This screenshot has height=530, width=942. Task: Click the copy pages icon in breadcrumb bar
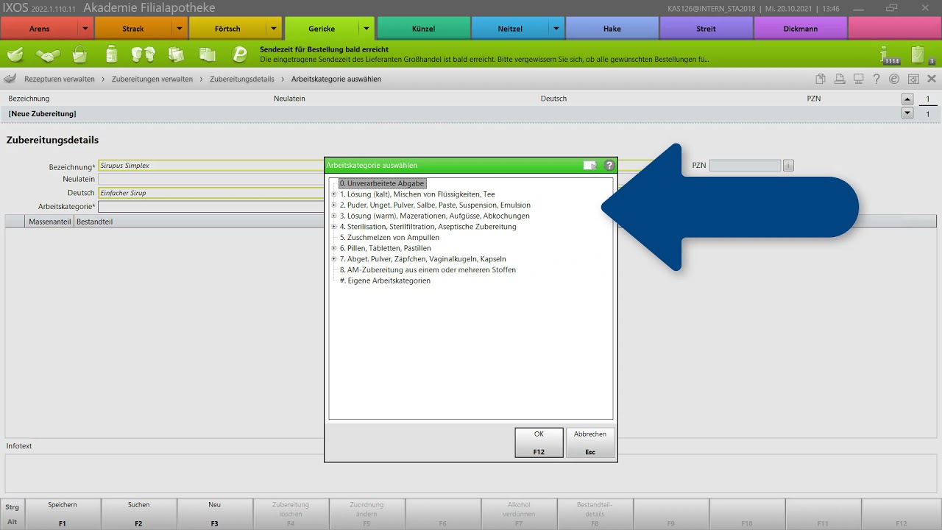(821, 79)
